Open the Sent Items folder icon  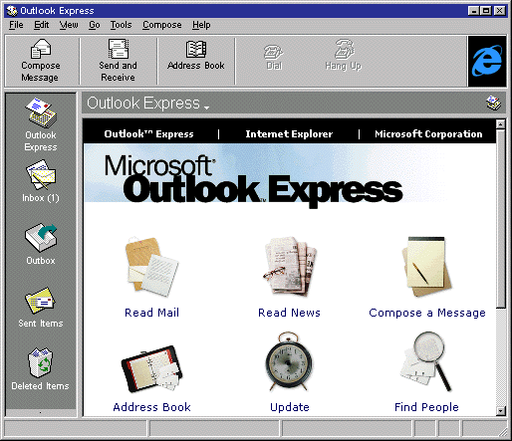(x=40, y=301)
